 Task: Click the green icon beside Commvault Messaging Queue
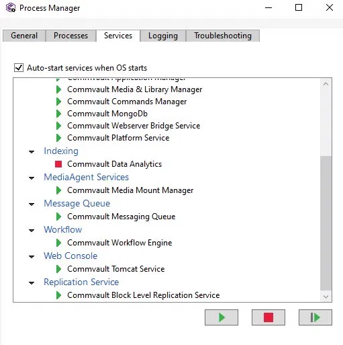click(x=58, y=217)
